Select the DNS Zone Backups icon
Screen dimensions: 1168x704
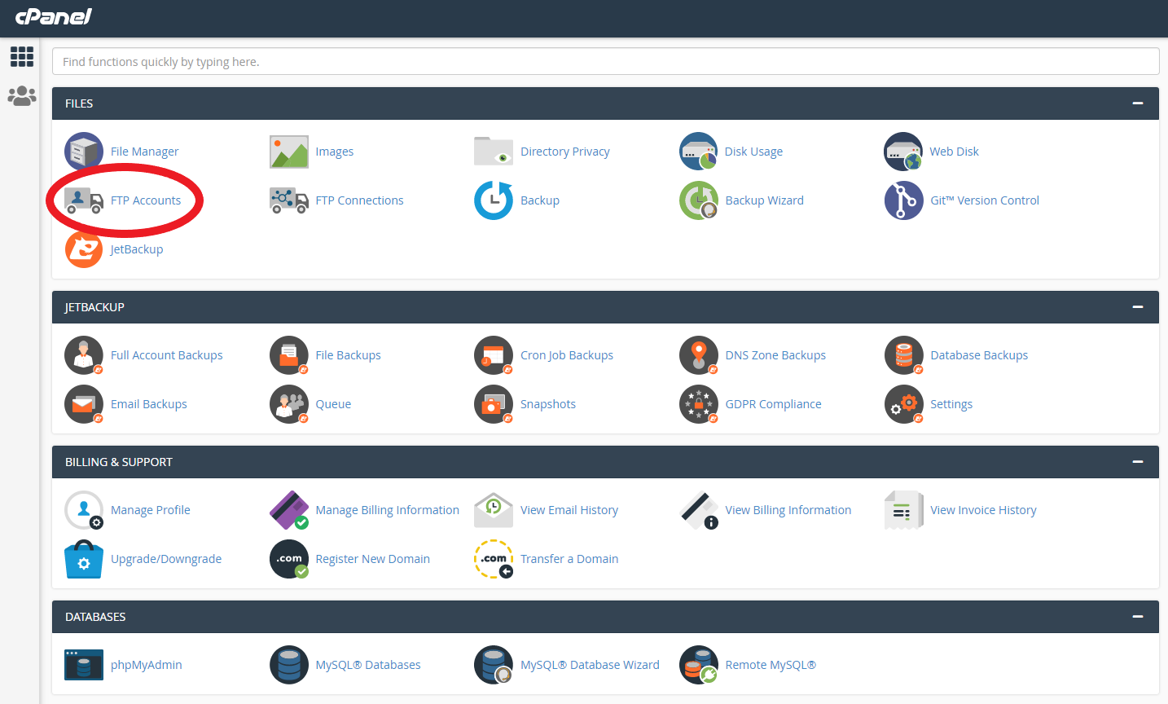coord(698,354)
